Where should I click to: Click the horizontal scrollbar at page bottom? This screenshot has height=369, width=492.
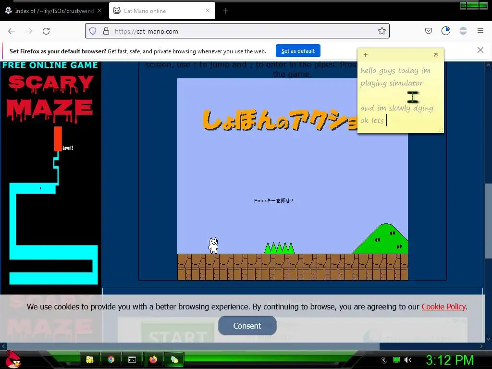coord(193,346)
